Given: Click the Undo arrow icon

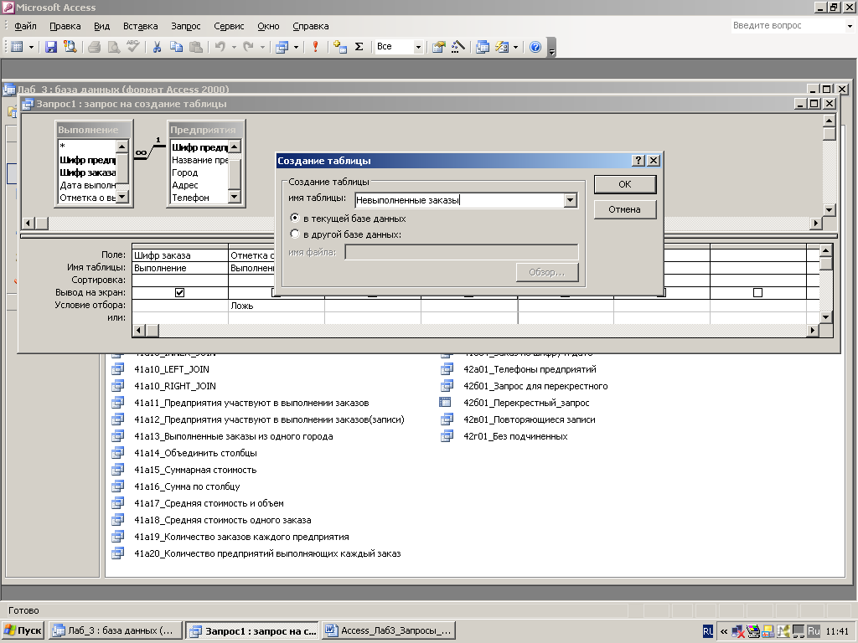Looking at the screenshot, I should click(220, 47).
